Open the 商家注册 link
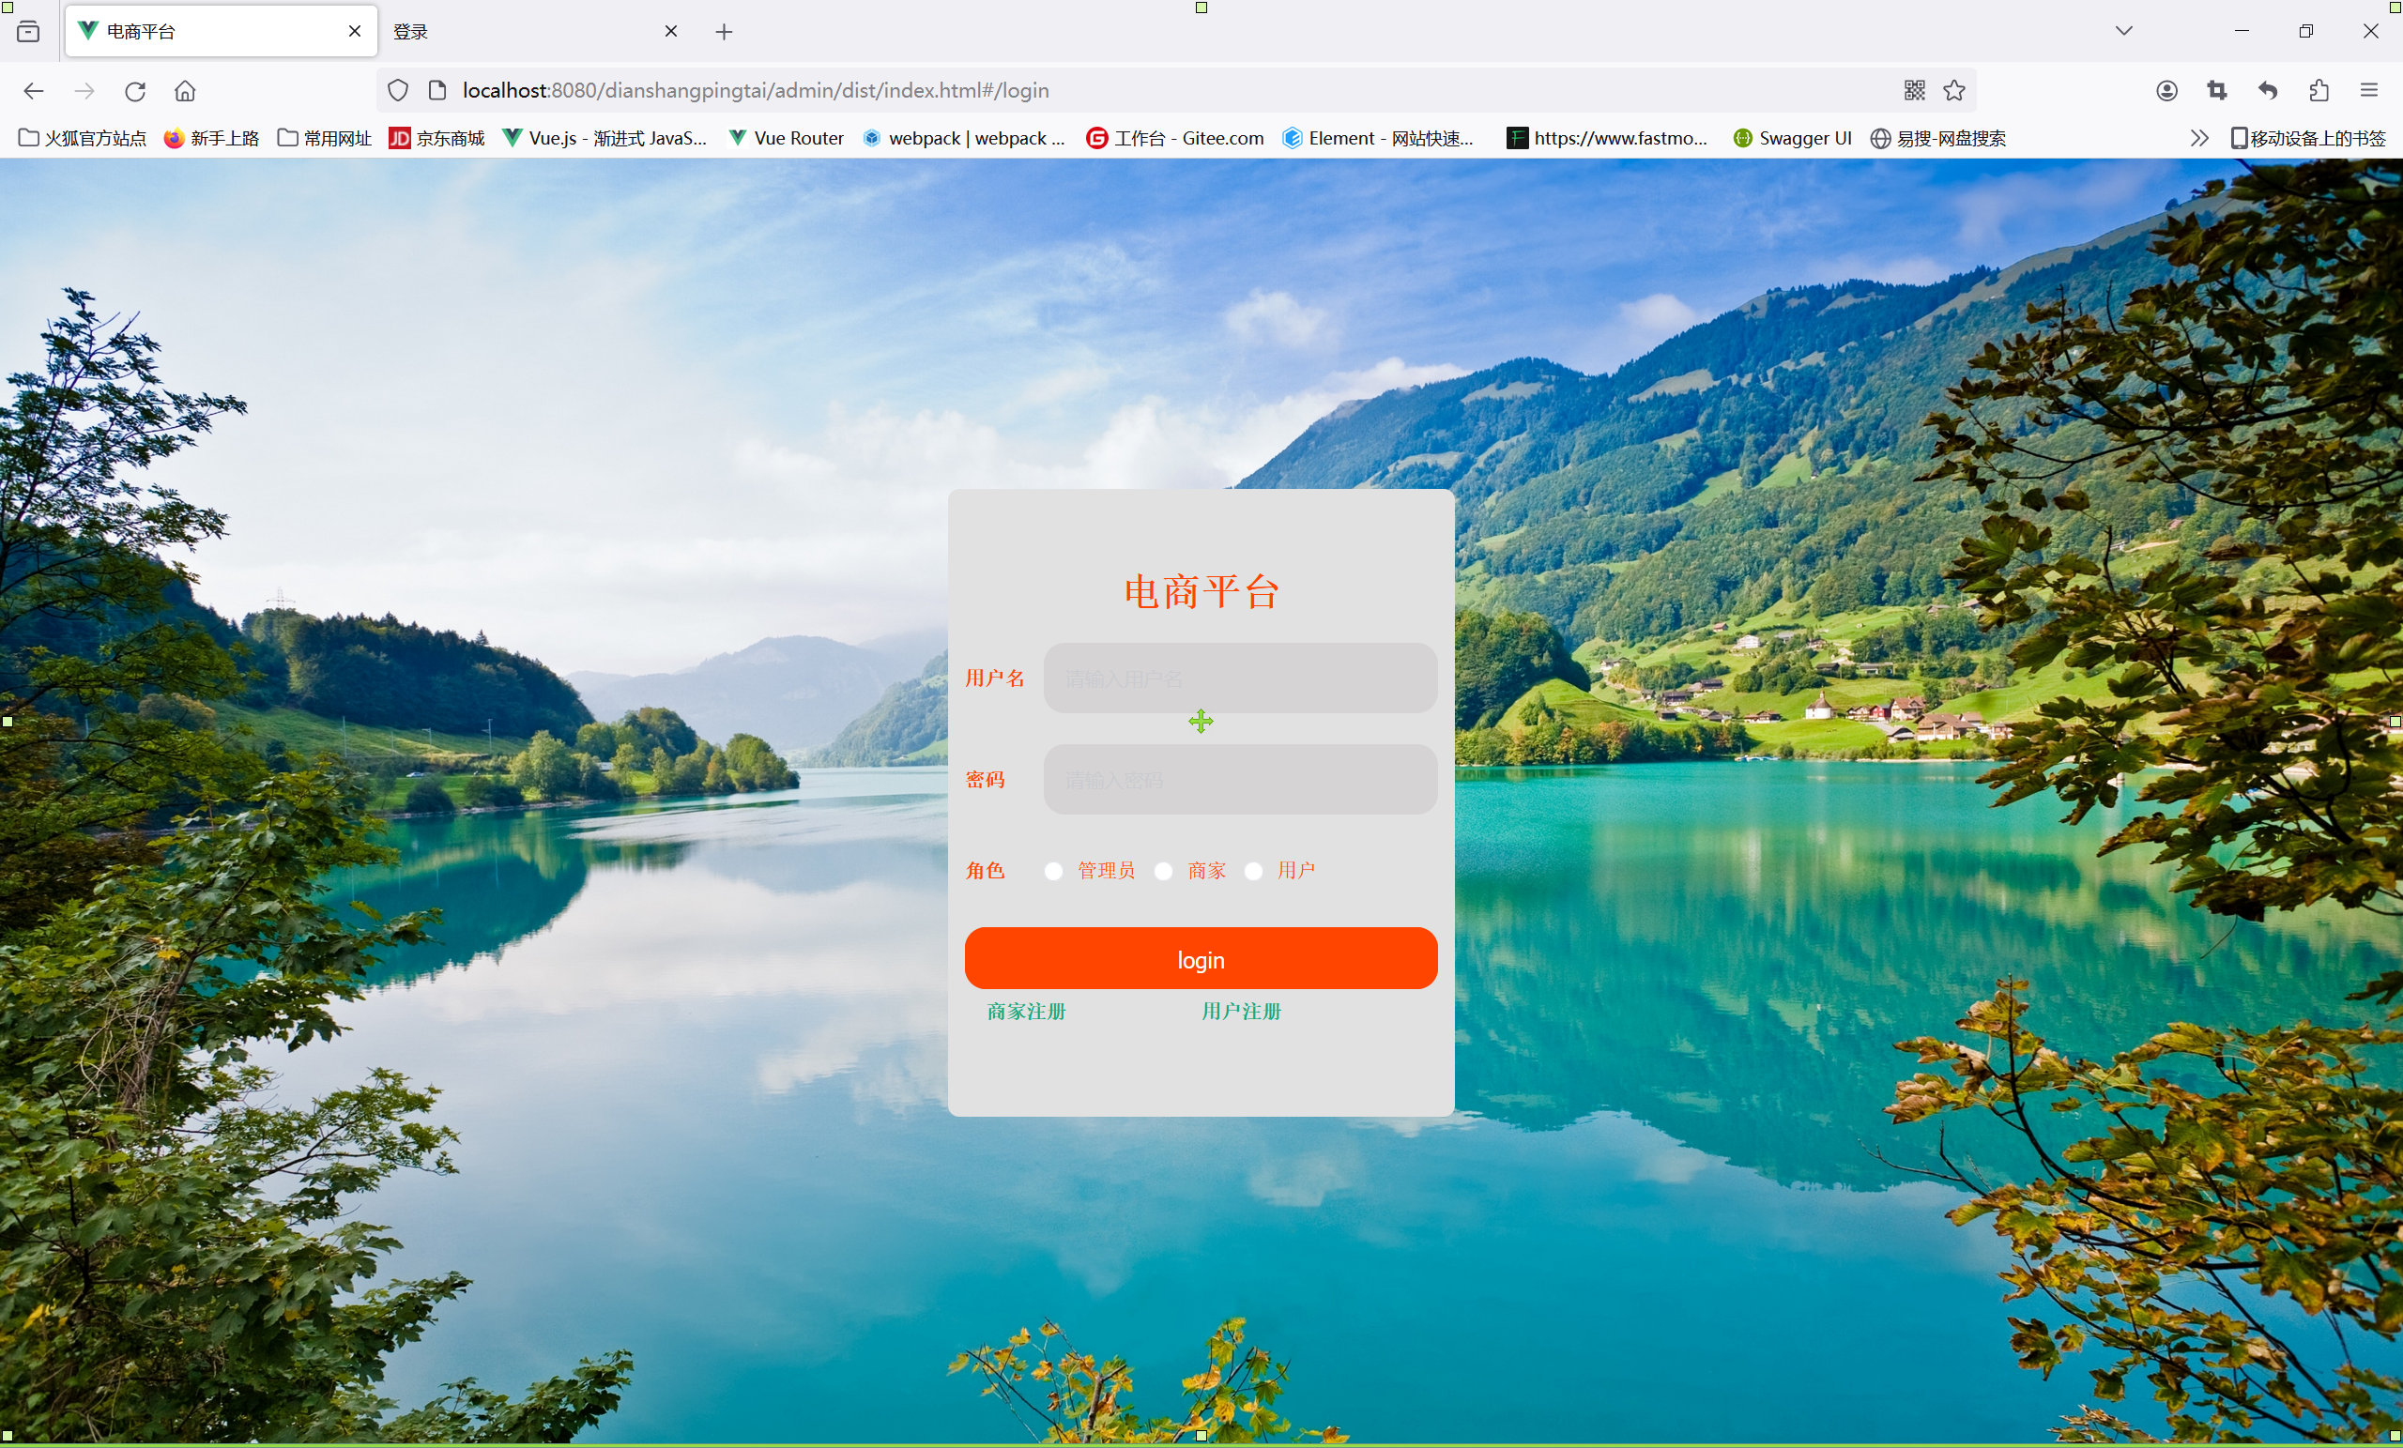Image resolution: width=2403 pixels, height=1448 pixels. [x=1026, y=1012]
